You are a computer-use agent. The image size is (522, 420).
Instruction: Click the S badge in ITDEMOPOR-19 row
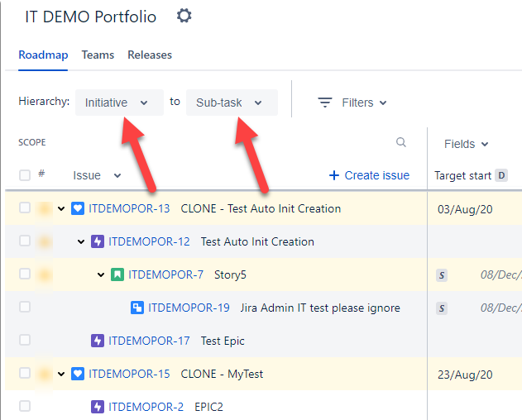pyautogui.click(x=442, y=308)
